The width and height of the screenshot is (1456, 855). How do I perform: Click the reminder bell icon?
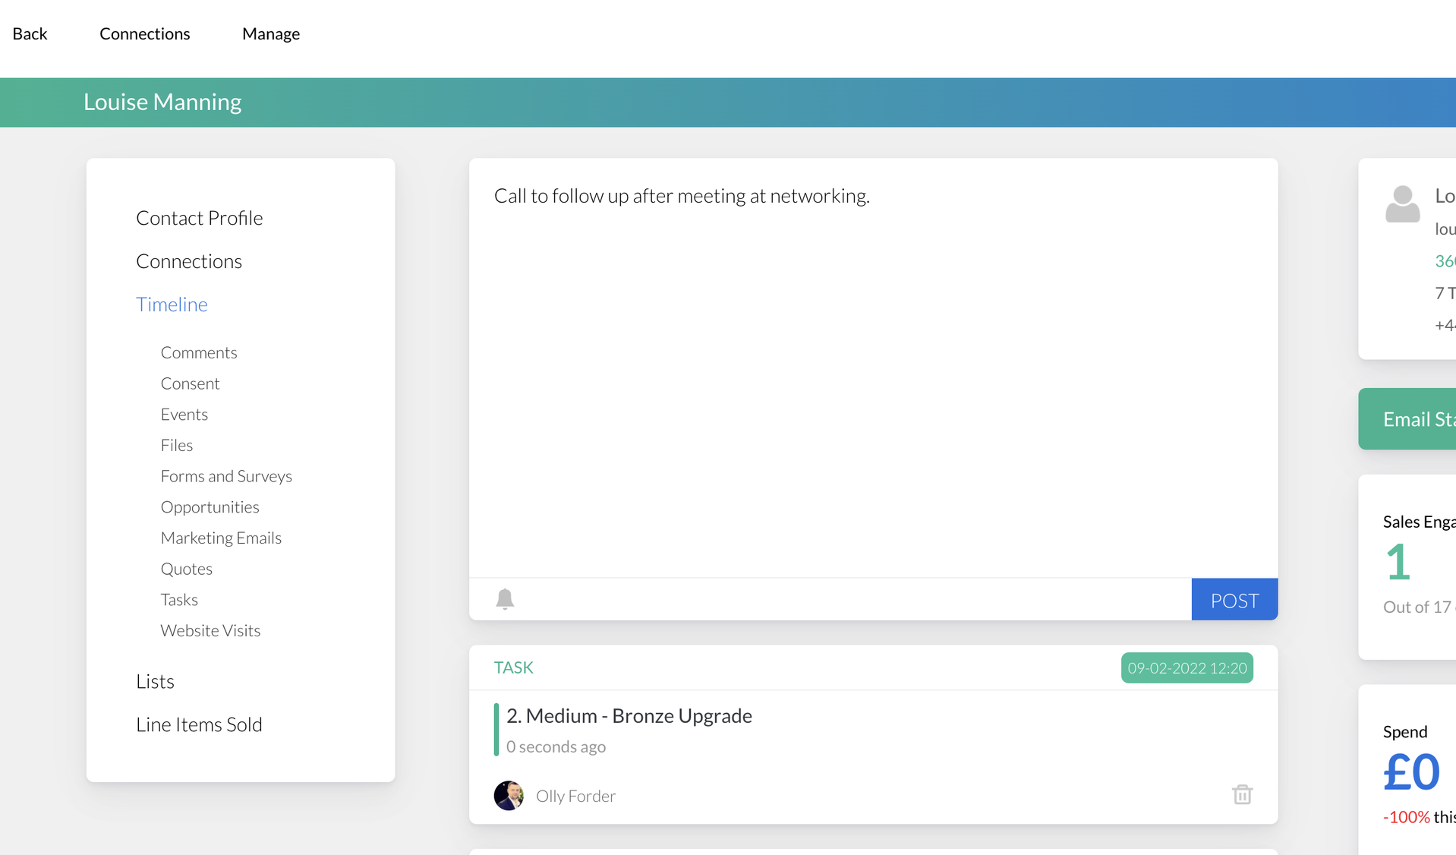pyautogui.click(x=505, y=599)
